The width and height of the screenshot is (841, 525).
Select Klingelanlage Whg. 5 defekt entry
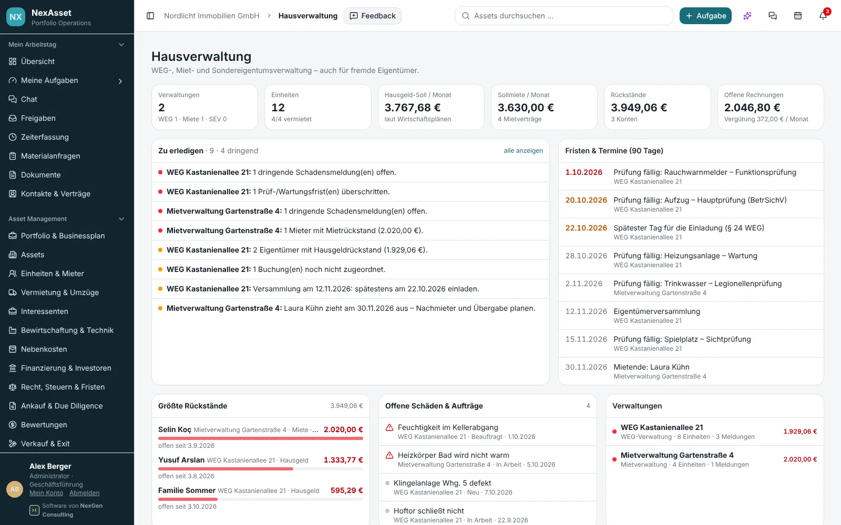(x=487, y=487)
